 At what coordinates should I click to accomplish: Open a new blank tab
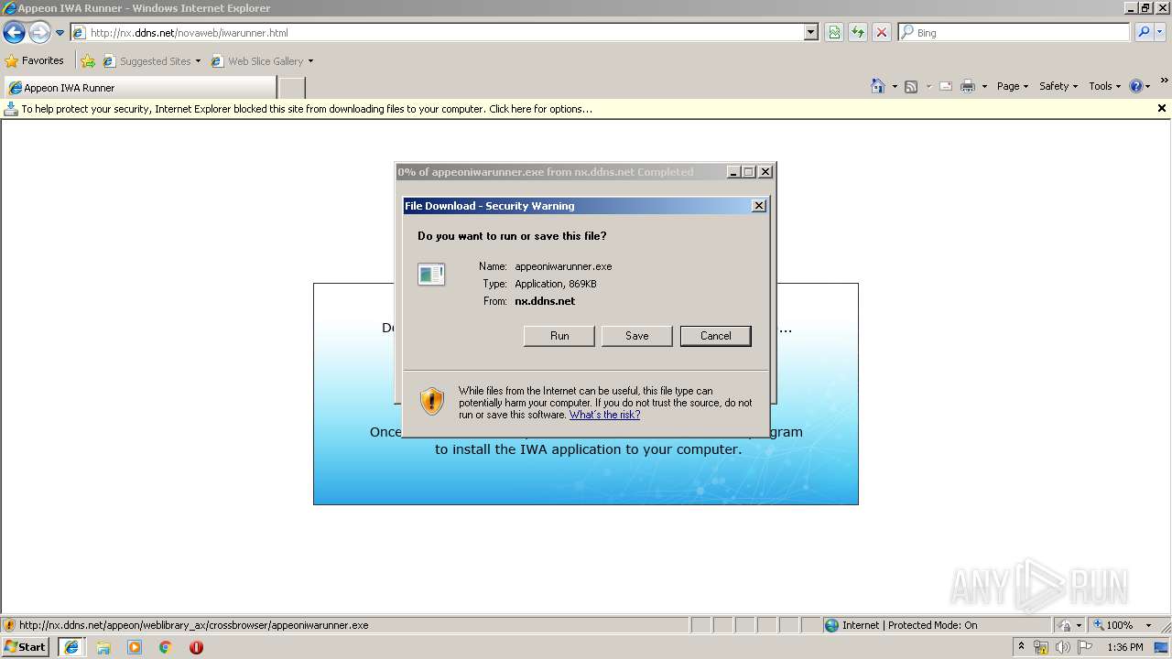click(x=291, y=88)
